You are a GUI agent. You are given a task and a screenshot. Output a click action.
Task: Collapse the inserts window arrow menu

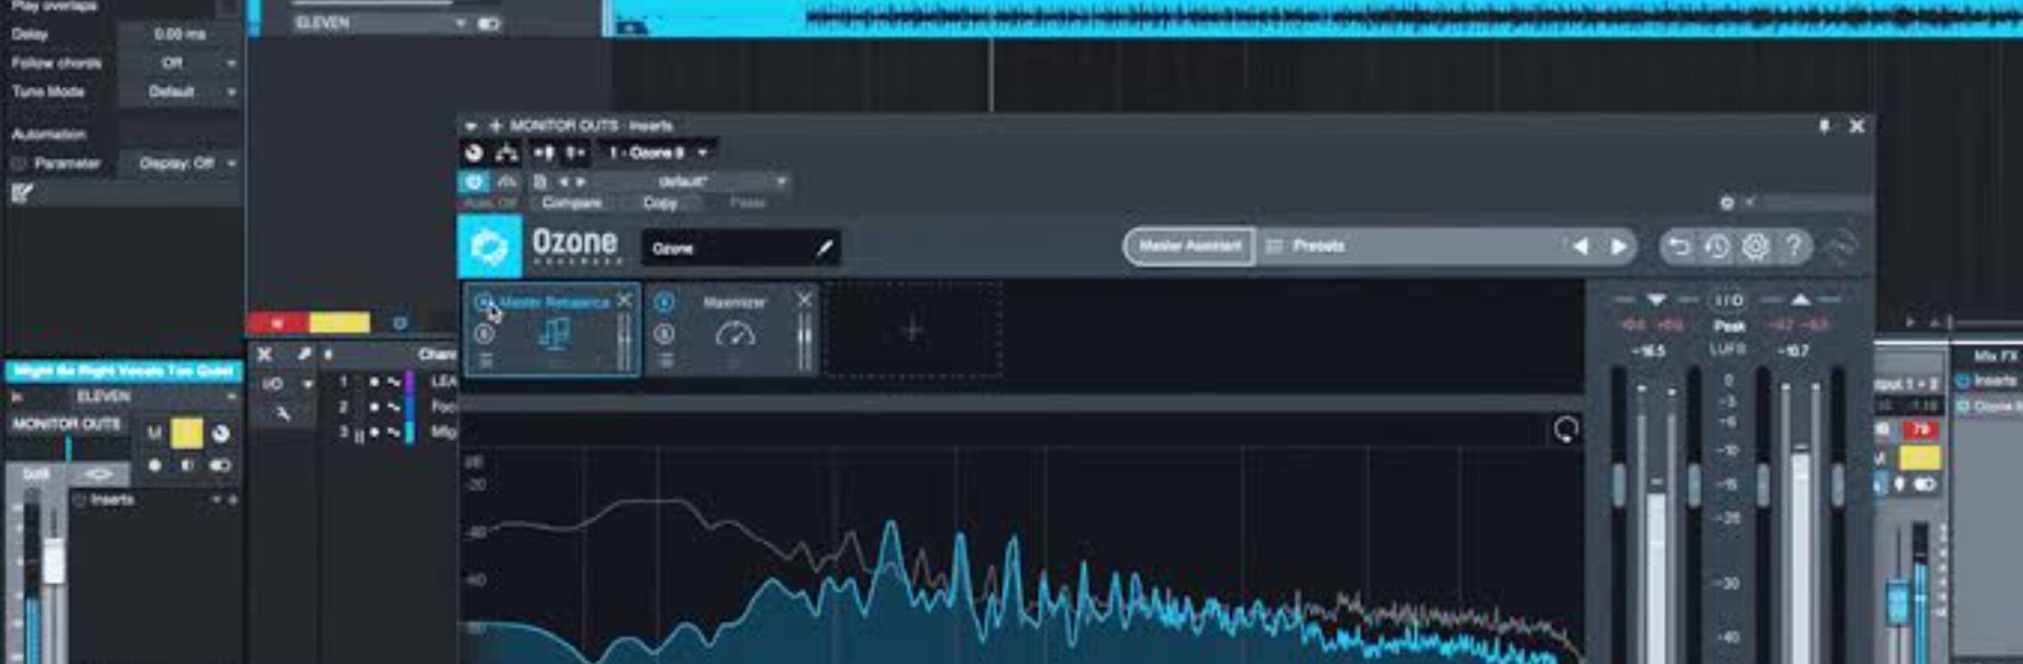471,126
